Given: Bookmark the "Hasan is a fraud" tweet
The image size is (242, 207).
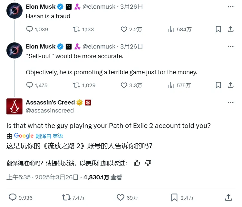Looking at the screenshot, I should [x=218, y=29].
